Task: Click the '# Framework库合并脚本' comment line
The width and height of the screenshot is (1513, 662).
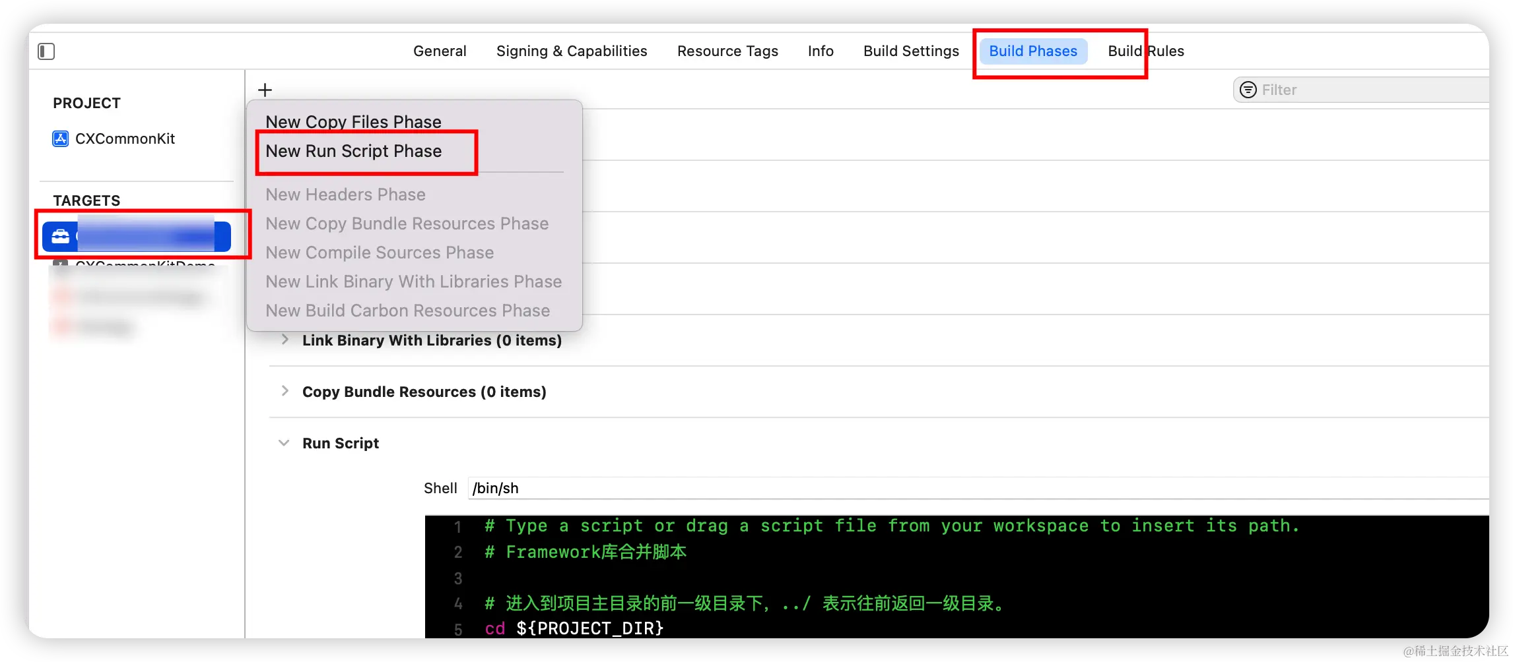Action: (586, 552)
